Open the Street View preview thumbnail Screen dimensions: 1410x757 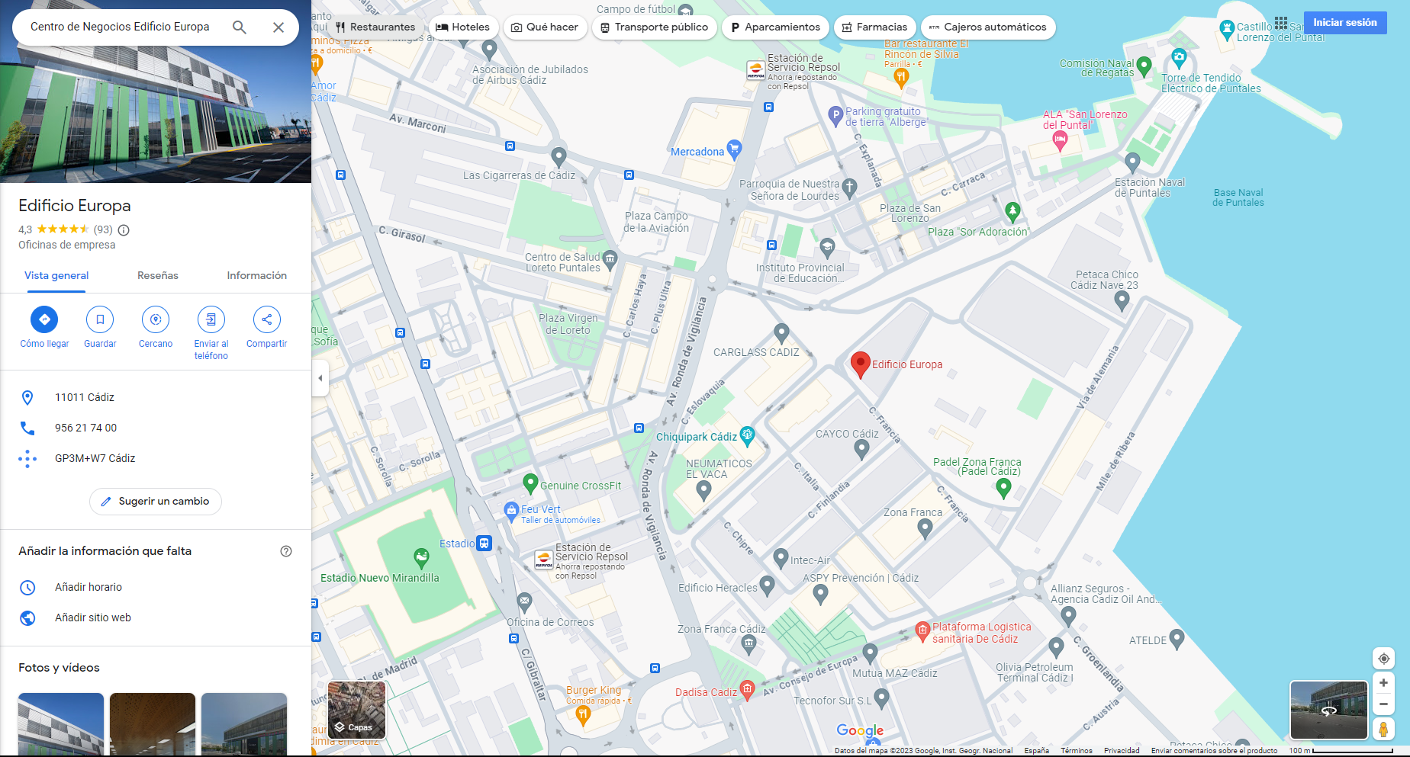pos(1328,710)
